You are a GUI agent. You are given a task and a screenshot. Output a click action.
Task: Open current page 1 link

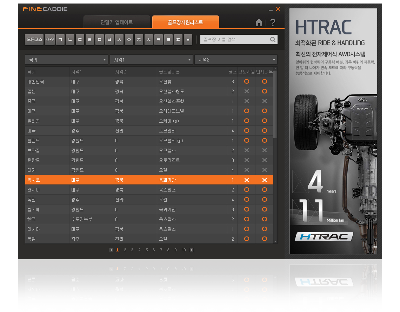pos(117,250)
